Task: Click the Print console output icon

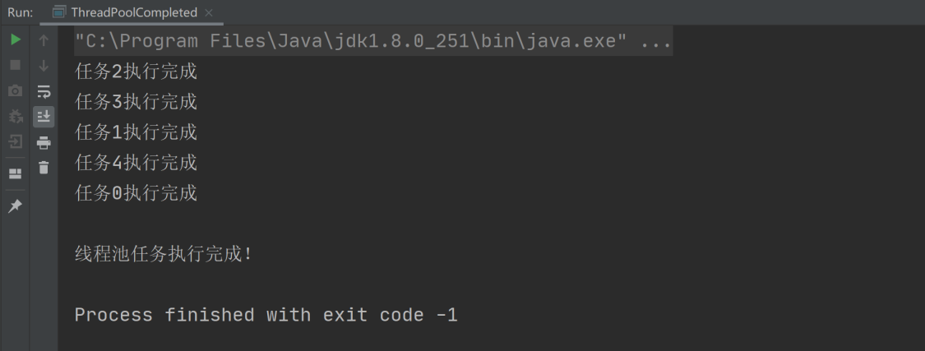Action: (x=44, y=142)
